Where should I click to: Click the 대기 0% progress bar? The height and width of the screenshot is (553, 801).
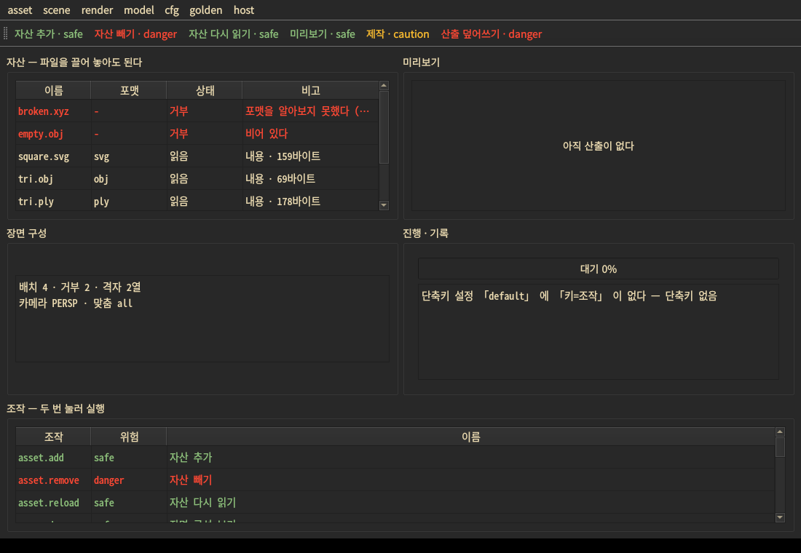(x=598, y=268)
